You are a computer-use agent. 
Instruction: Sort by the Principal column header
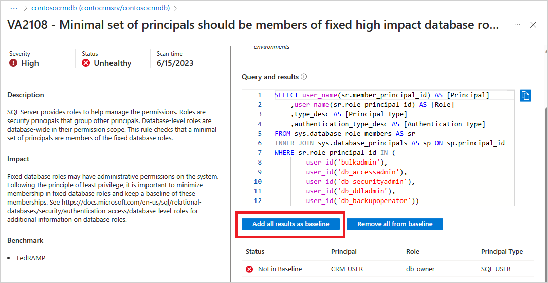pyautogui.click(x=344, y=251)
